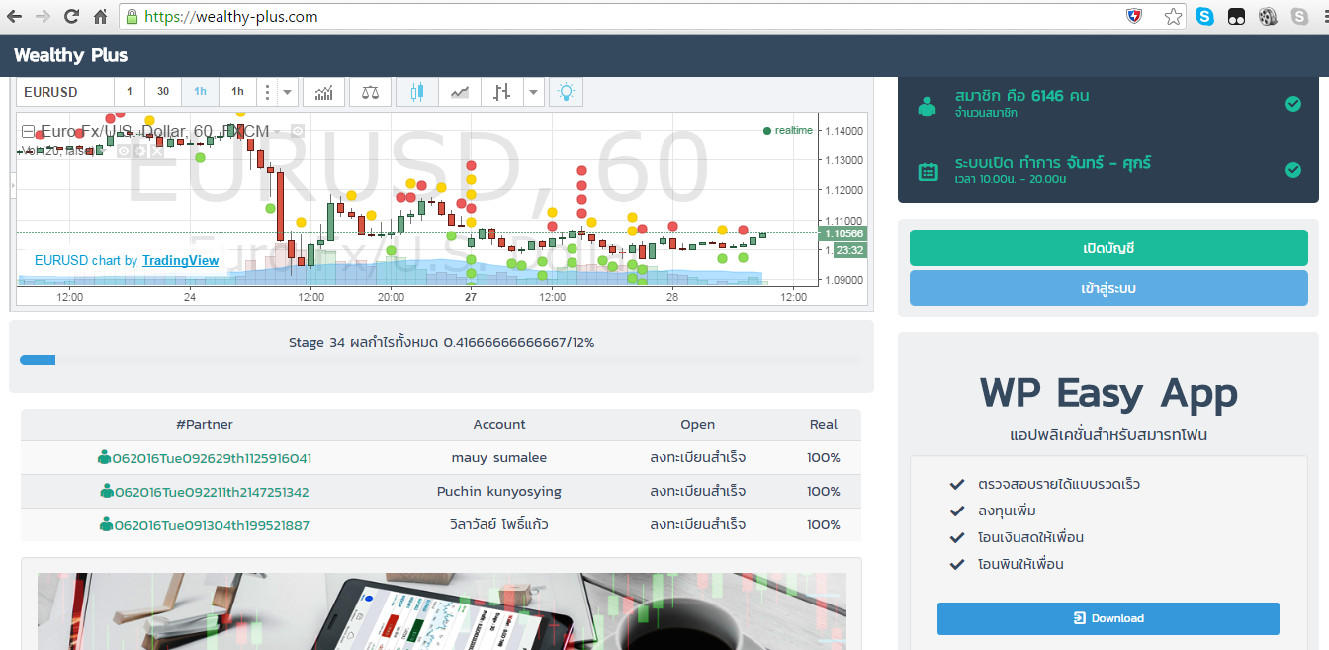Remove the Vol indicator with its X icon
Screen dimensions: 1329x650
tap(156, 151)
